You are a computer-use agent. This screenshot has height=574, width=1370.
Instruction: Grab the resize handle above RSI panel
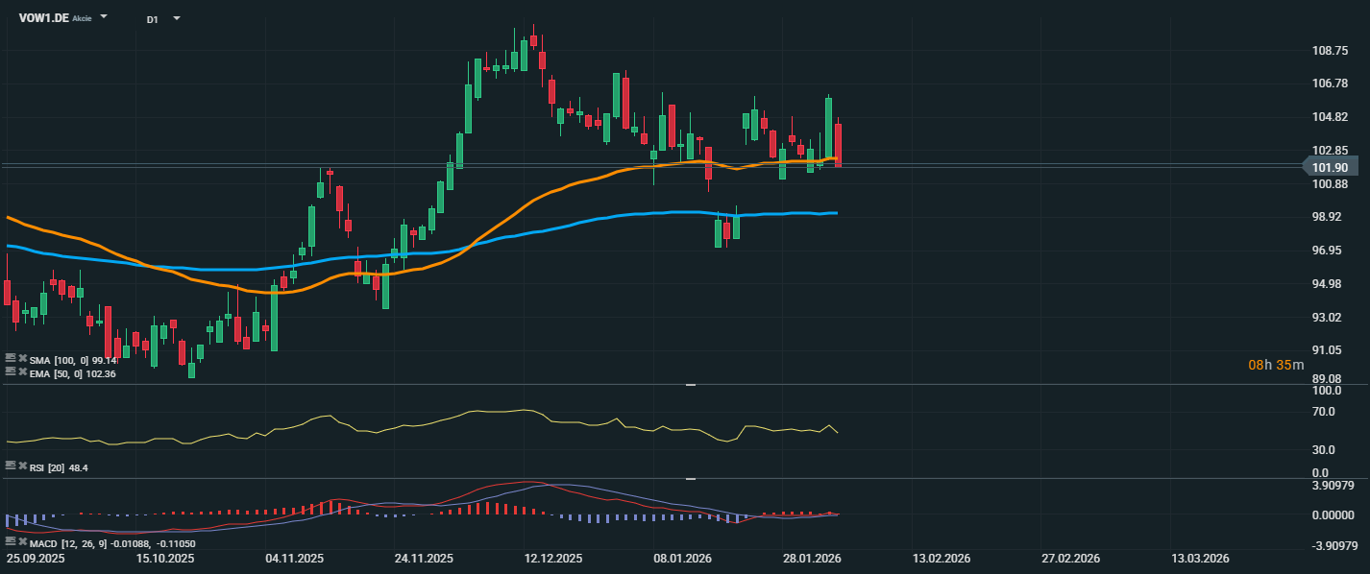(690, 385)
